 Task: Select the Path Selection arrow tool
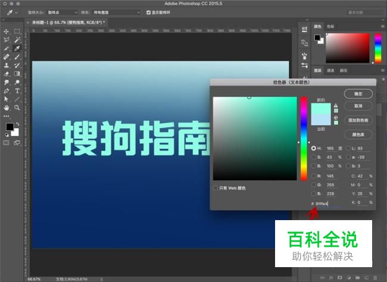[6, 99]
